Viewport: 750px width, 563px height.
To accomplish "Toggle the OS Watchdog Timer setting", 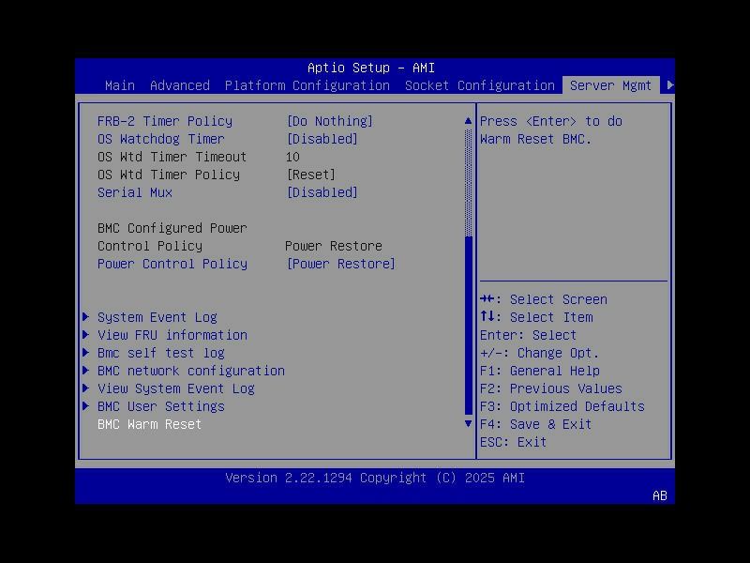I will pos(322,139).
